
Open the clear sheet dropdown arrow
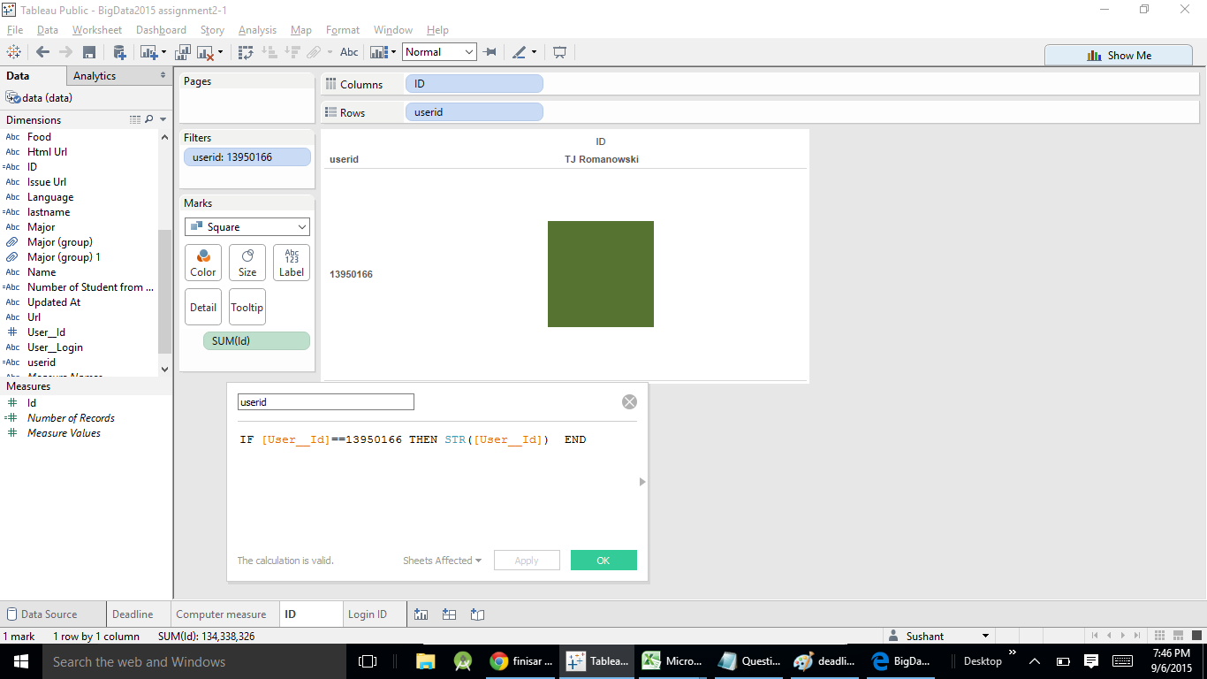(220, 52)
